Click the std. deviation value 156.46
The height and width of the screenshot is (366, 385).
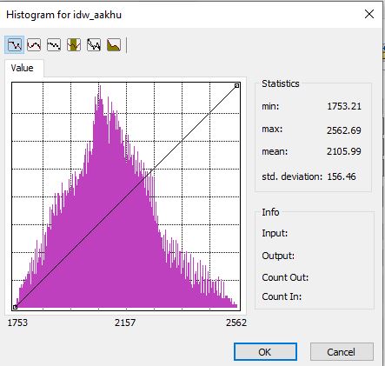point(342,176)
